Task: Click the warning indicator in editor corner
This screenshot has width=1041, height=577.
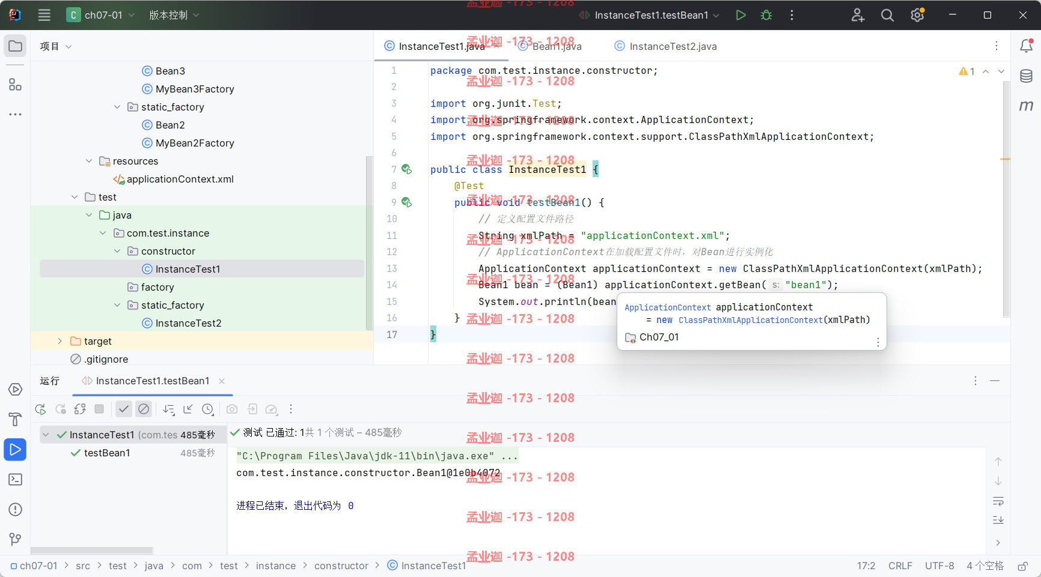Action: coord(966,71)
